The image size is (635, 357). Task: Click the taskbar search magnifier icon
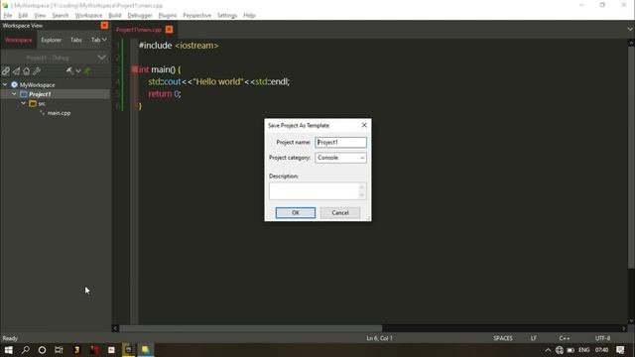pos(25,350)
